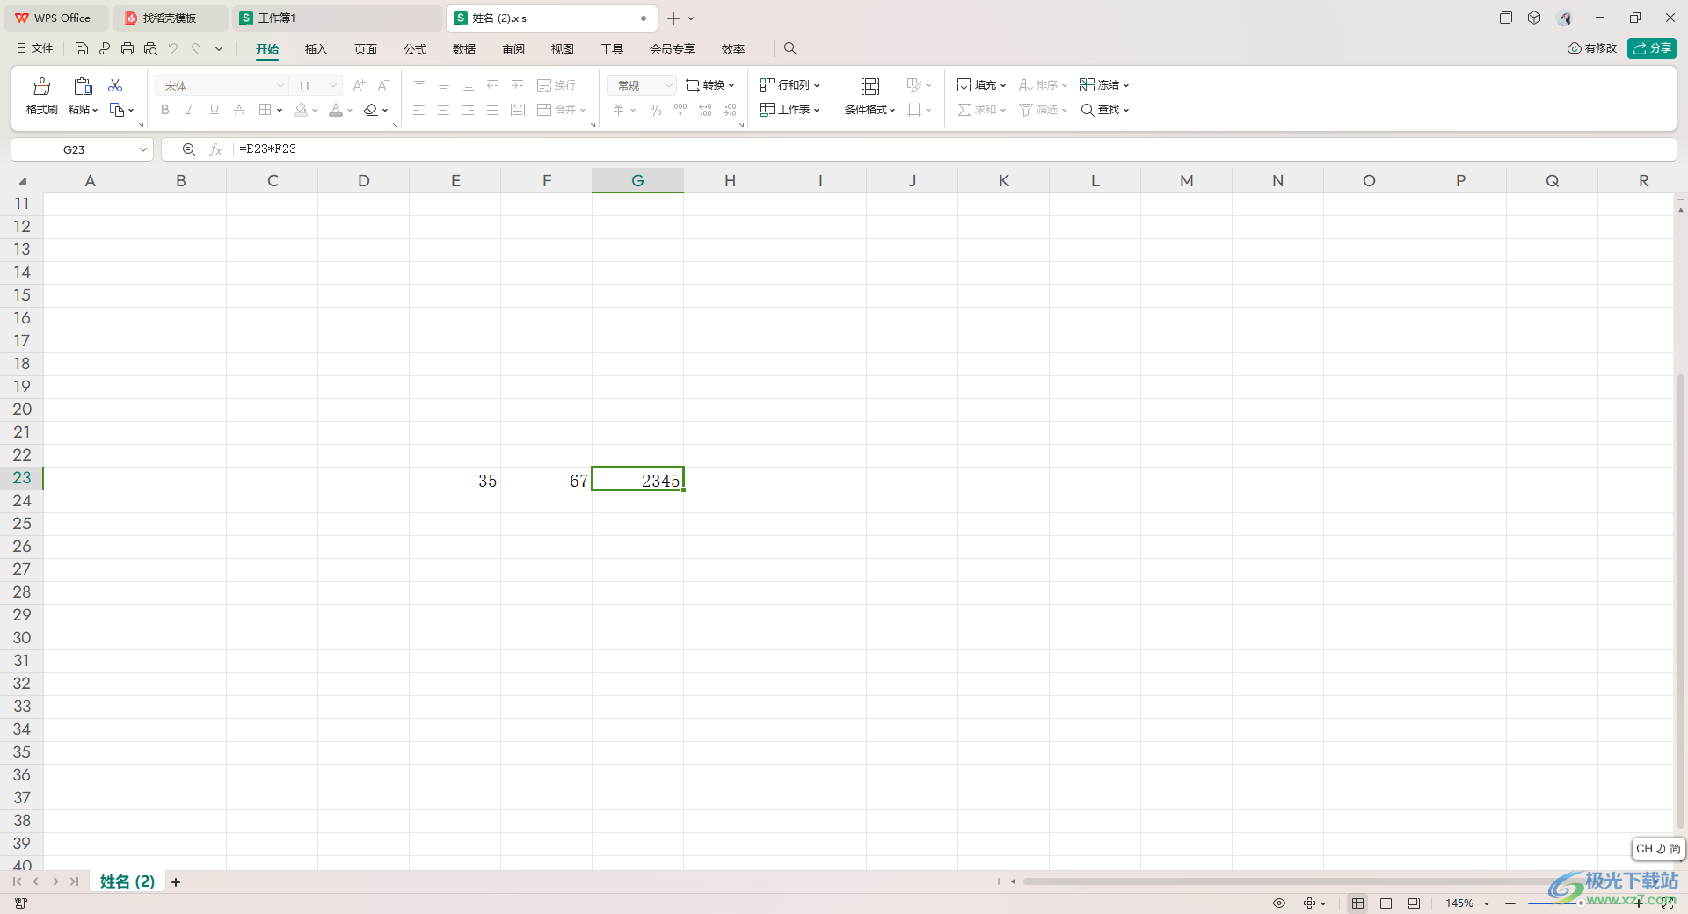Toggle Underline formatting

point(215,110)
